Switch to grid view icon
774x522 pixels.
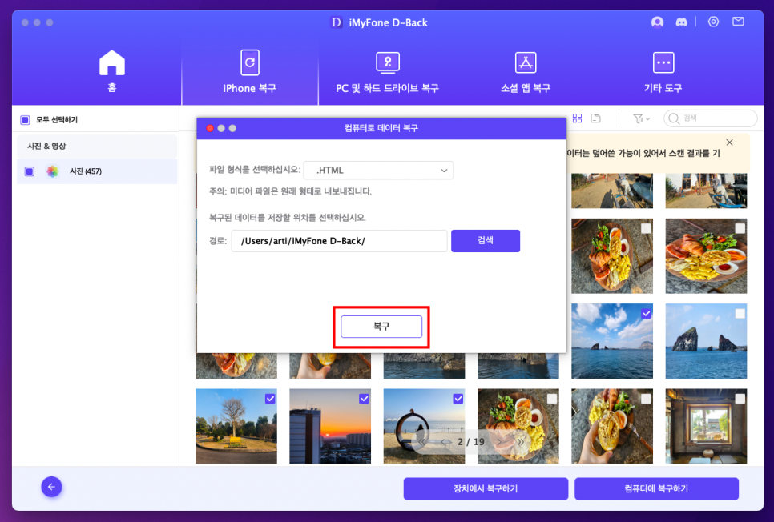577,118
